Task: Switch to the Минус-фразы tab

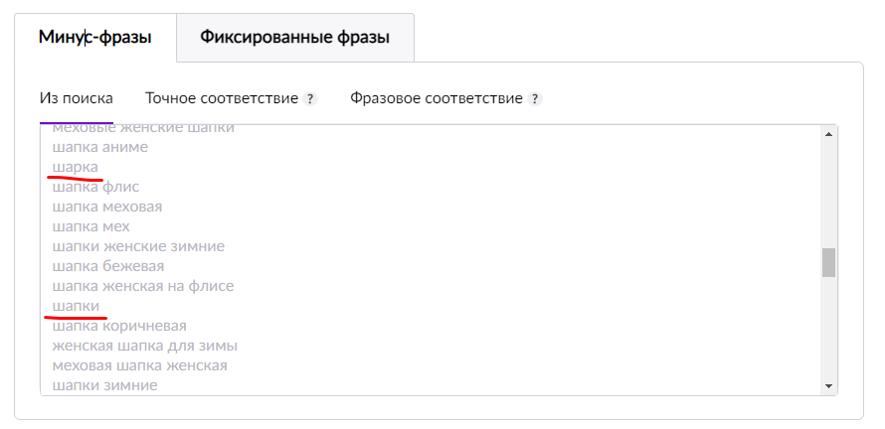Action: (x=95, y=38)
